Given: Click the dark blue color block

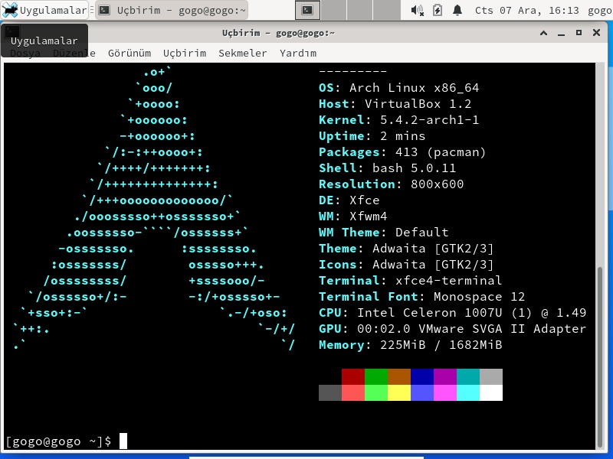Looking at the screenshot, I should coord(422,376).
